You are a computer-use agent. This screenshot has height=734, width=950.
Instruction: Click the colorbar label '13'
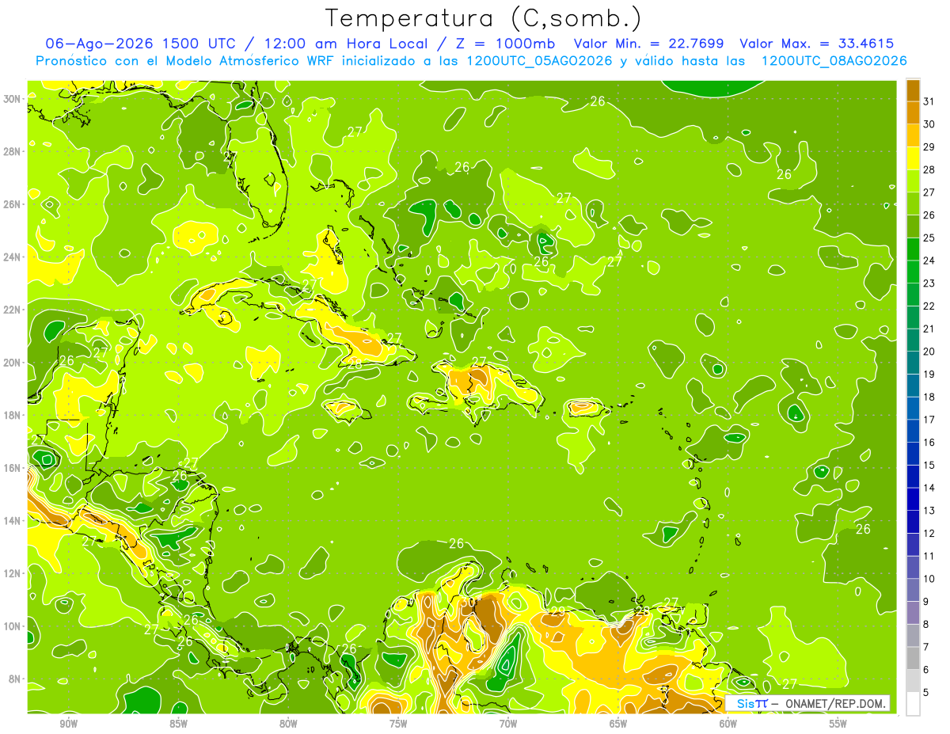(929, 511)
